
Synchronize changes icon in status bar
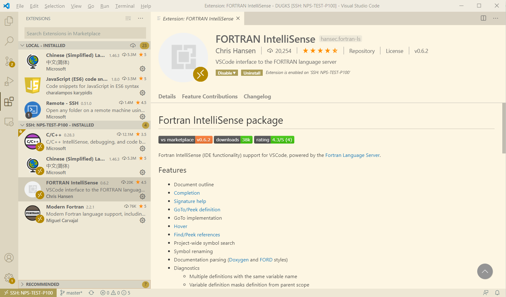[91, 293]
